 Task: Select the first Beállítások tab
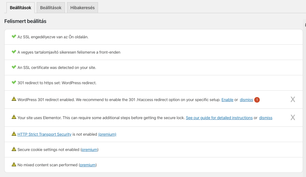click(21, 8)
